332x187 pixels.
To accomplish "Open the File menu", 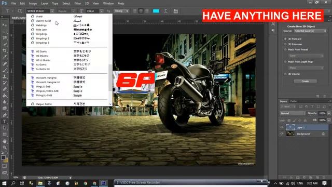I will tap(13, 4).
